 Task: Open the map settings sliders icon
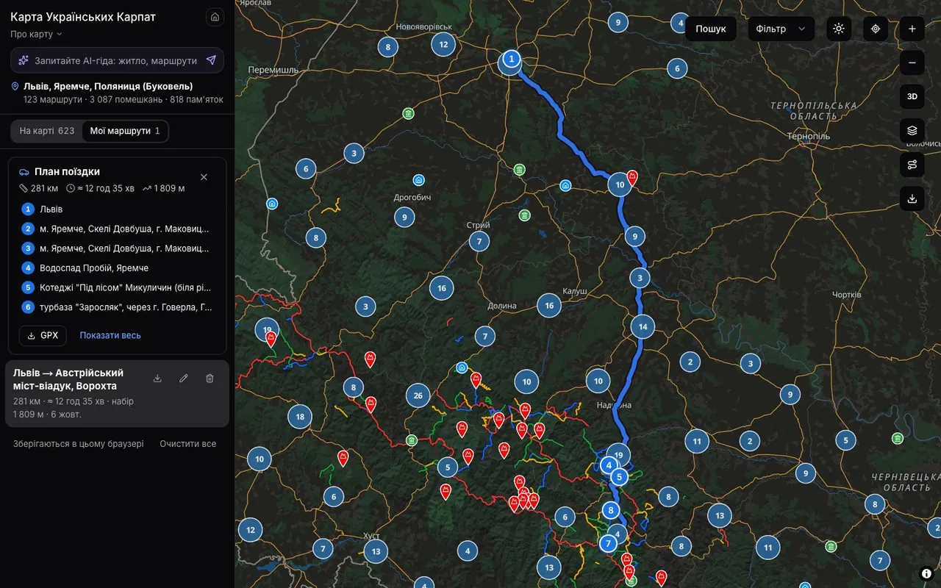(x=912, y=165)
